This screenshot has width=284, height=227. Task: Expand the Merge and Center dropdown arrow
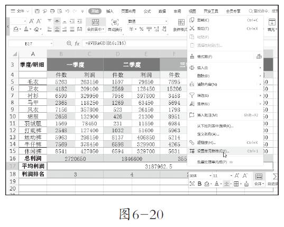(x=104, y=29)
